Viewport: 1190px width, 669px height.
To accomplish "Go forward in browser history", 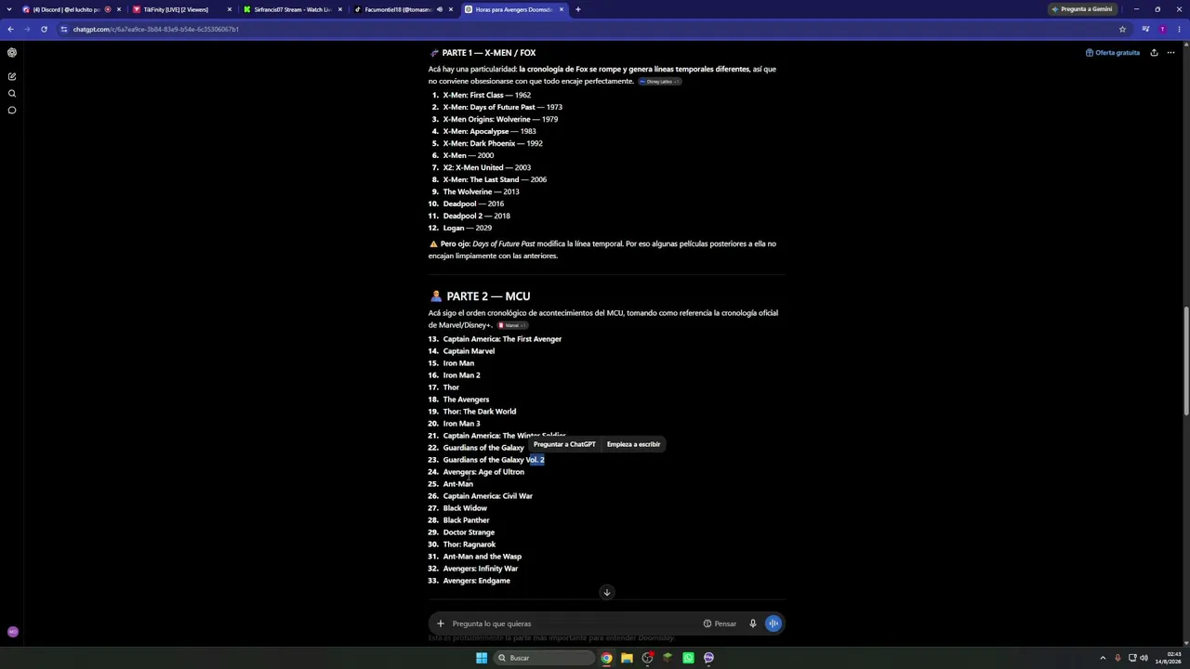I will [27, 29].
